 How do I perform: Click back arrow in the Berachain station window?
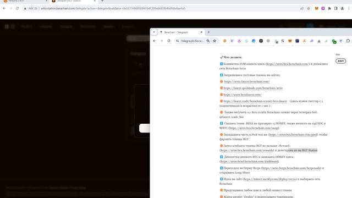(4, 8)
